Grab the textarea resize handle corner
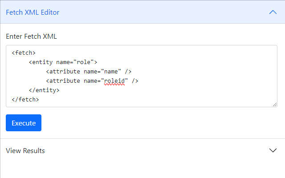 pyautogui.click(x=275, y=105)
